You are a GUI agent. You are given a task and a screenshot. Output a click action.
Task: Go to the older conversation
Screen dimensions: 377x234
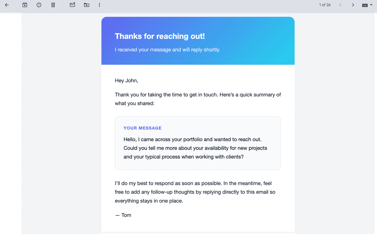pyautogui.click(x=353, y=5)
